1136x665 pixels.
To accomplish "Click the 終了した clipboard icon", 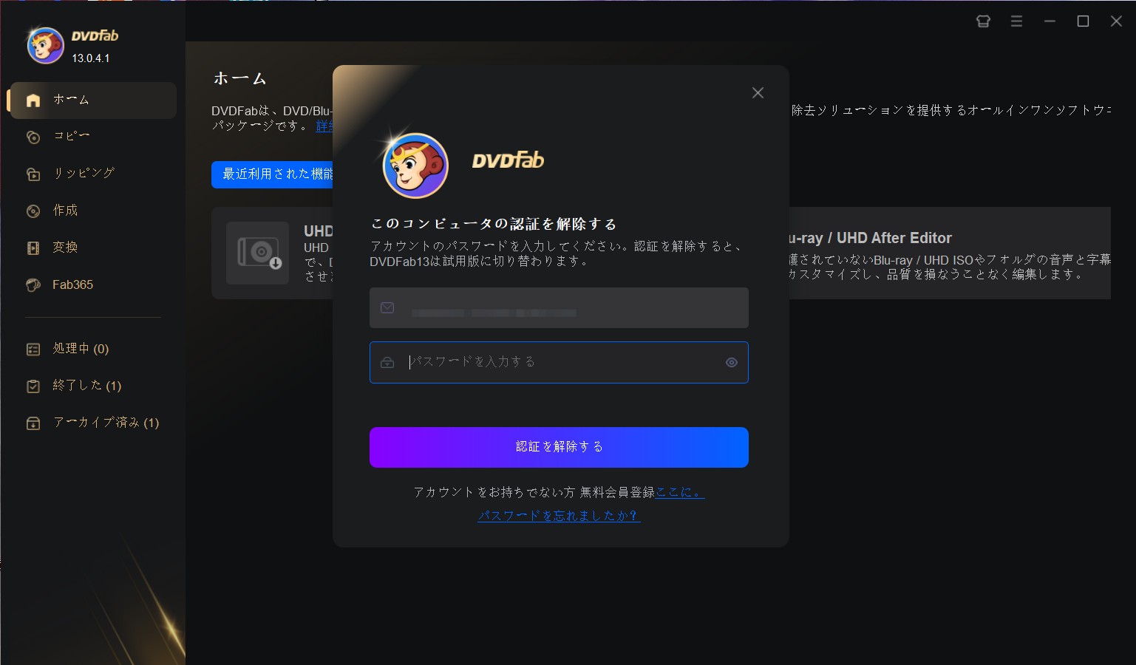I will pyautogui.click(x=33, y=386).
